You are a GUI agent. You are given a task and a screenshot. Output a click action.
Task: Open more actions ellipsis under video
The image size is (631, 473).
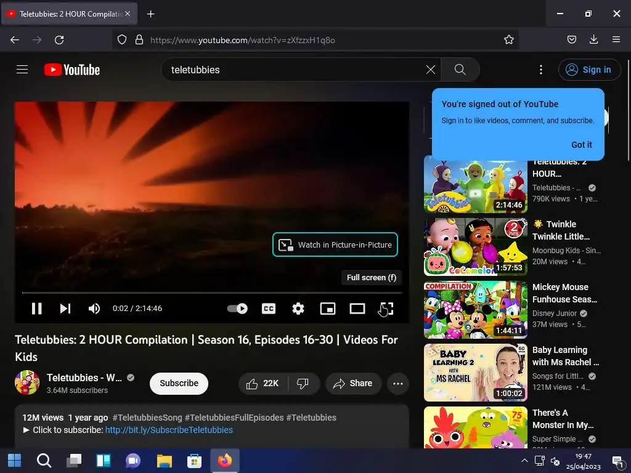click(x=398, y=383)
